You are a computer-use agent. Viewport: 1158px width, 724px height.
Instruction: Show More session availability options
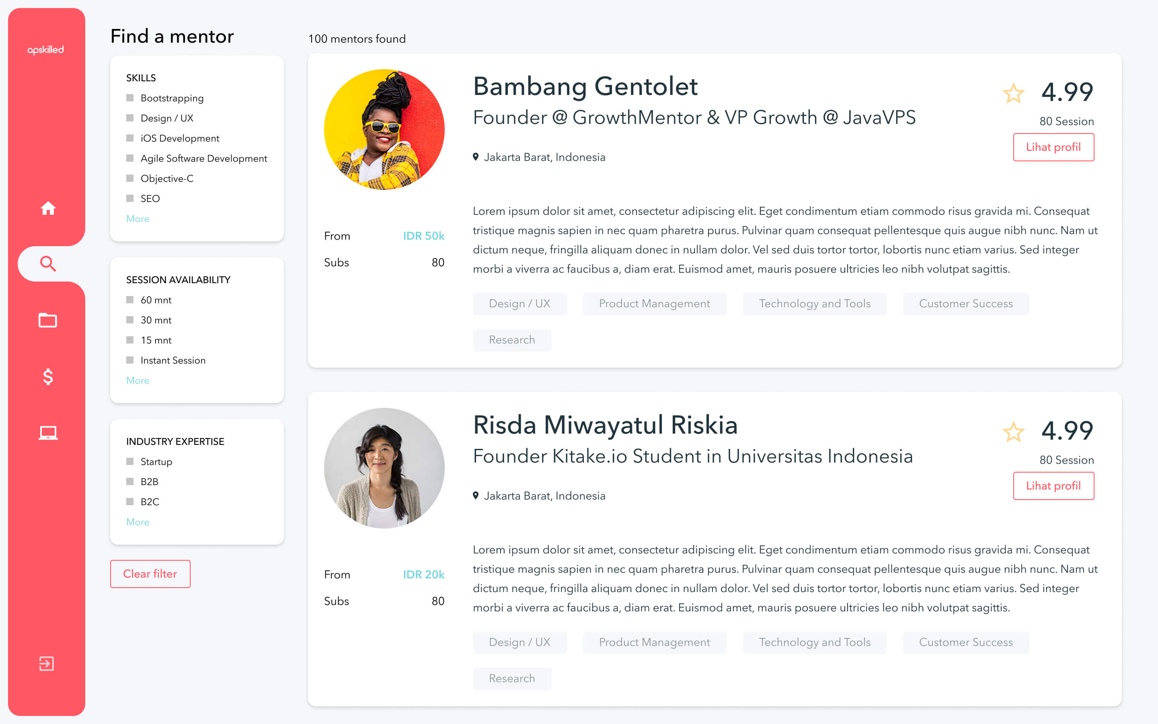click(x=138, y=381)
